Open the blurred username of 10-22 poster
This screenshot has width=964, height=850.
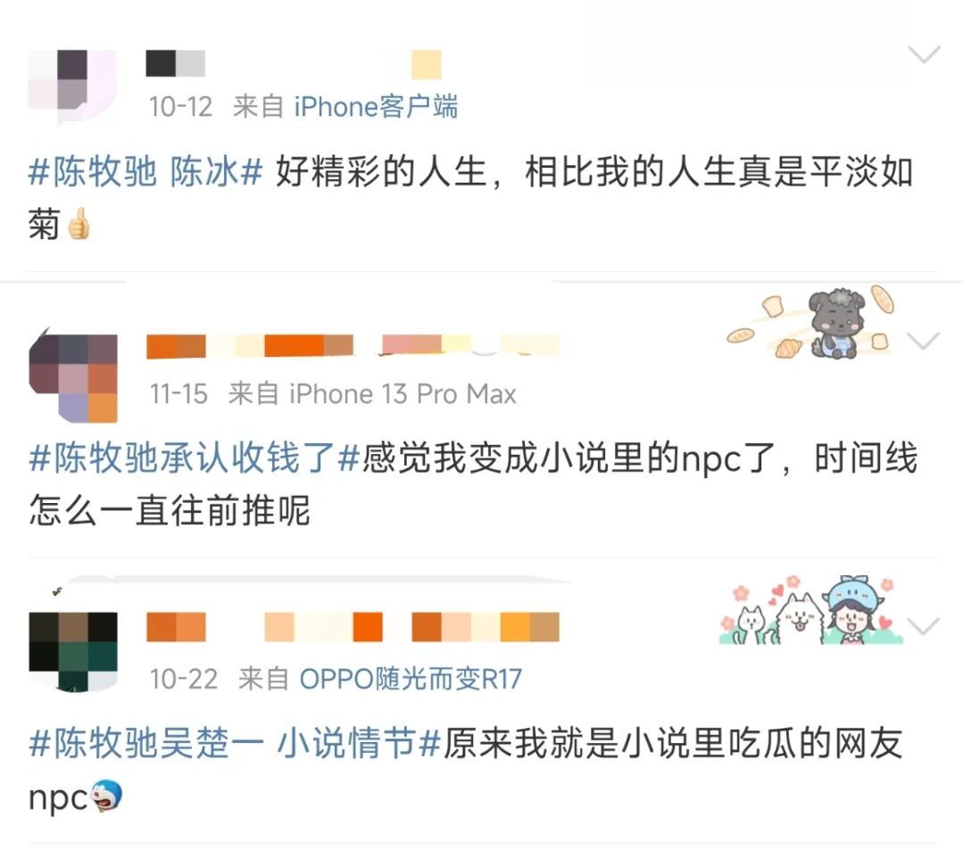[353, 627]
